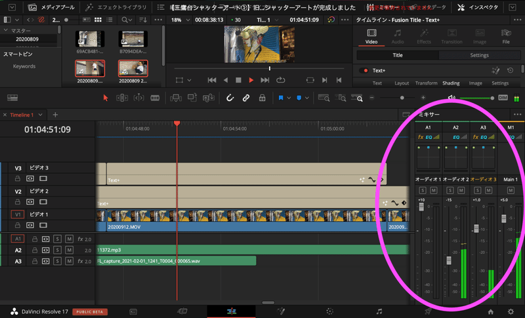Play the timeline in the viewer
The height and width of the screenshot is (318, 525).
[251, 80]
